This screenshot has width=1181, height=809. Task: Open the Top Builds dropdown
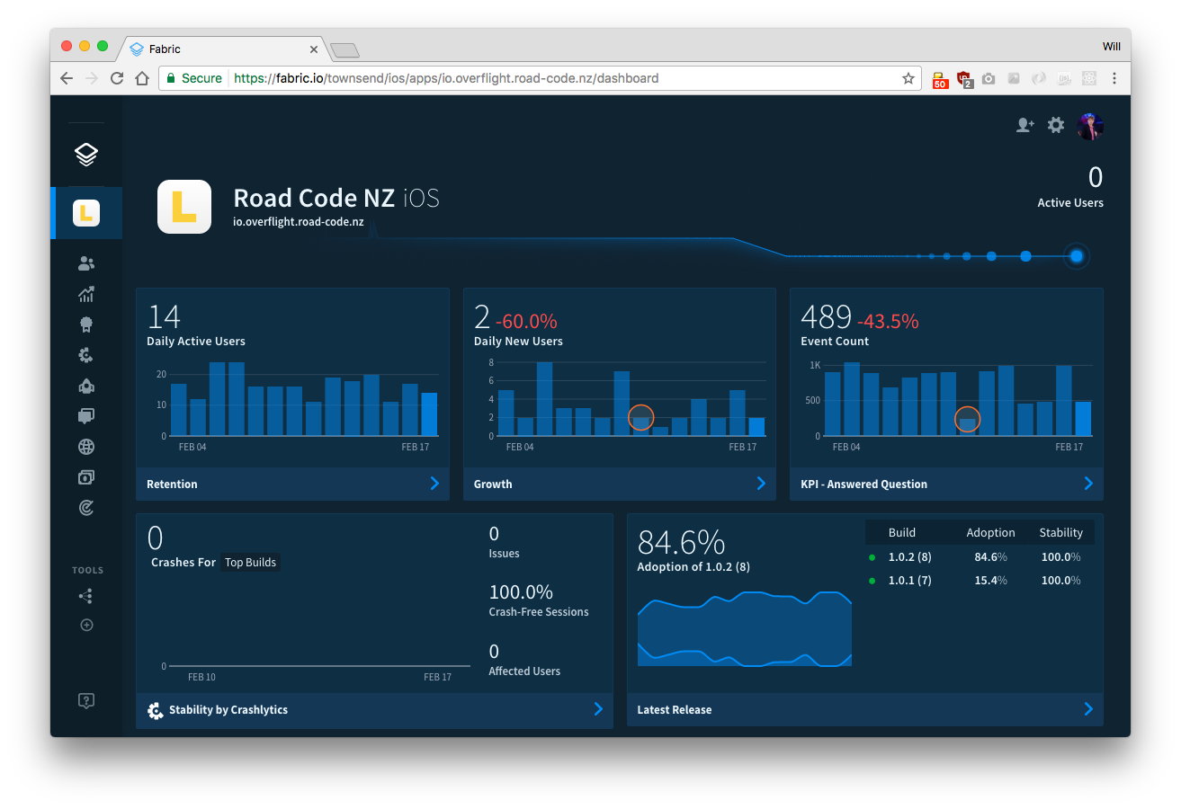pyautogui.click(x=250, y=563)
